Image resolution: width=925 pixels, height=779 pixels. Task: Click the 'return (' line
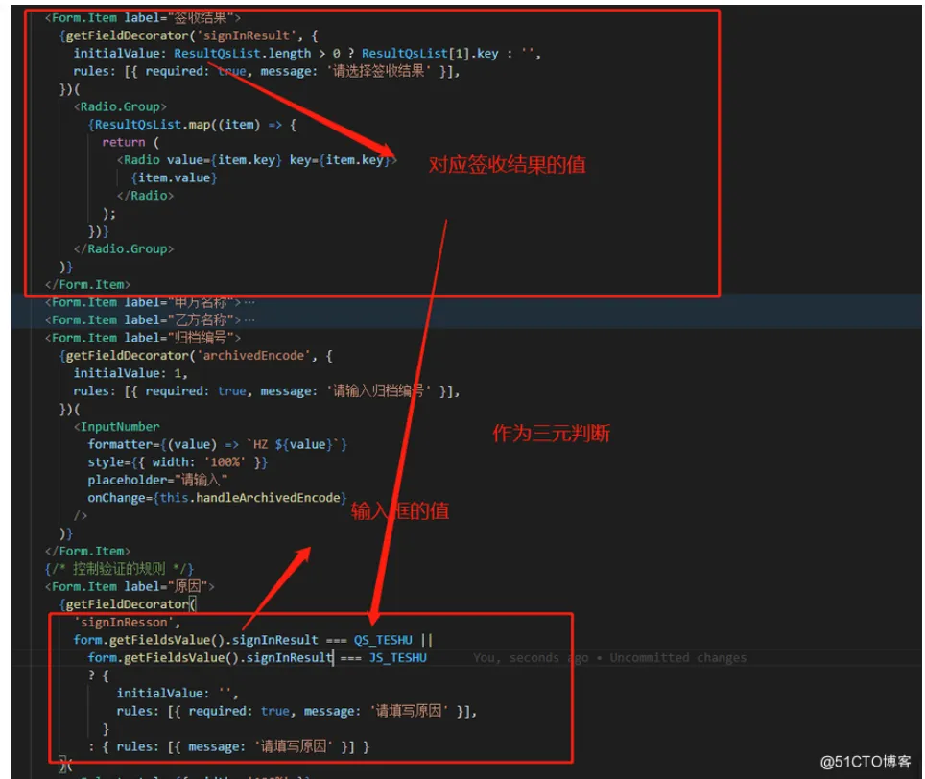pos(130,142)
